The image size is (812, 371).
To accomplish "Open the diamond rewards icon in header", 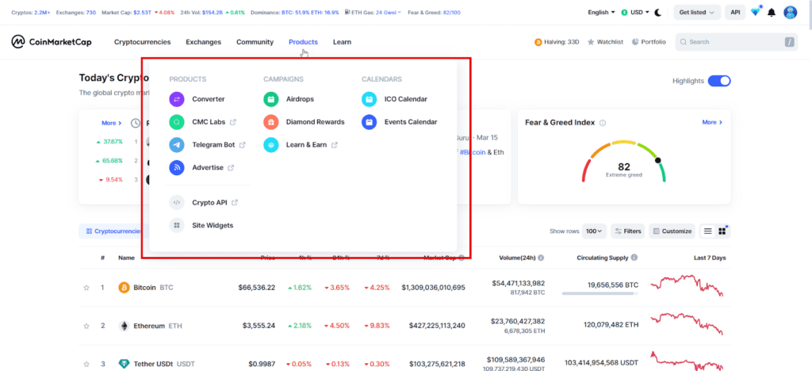I will pyautogui.click(x=755, y=12).
